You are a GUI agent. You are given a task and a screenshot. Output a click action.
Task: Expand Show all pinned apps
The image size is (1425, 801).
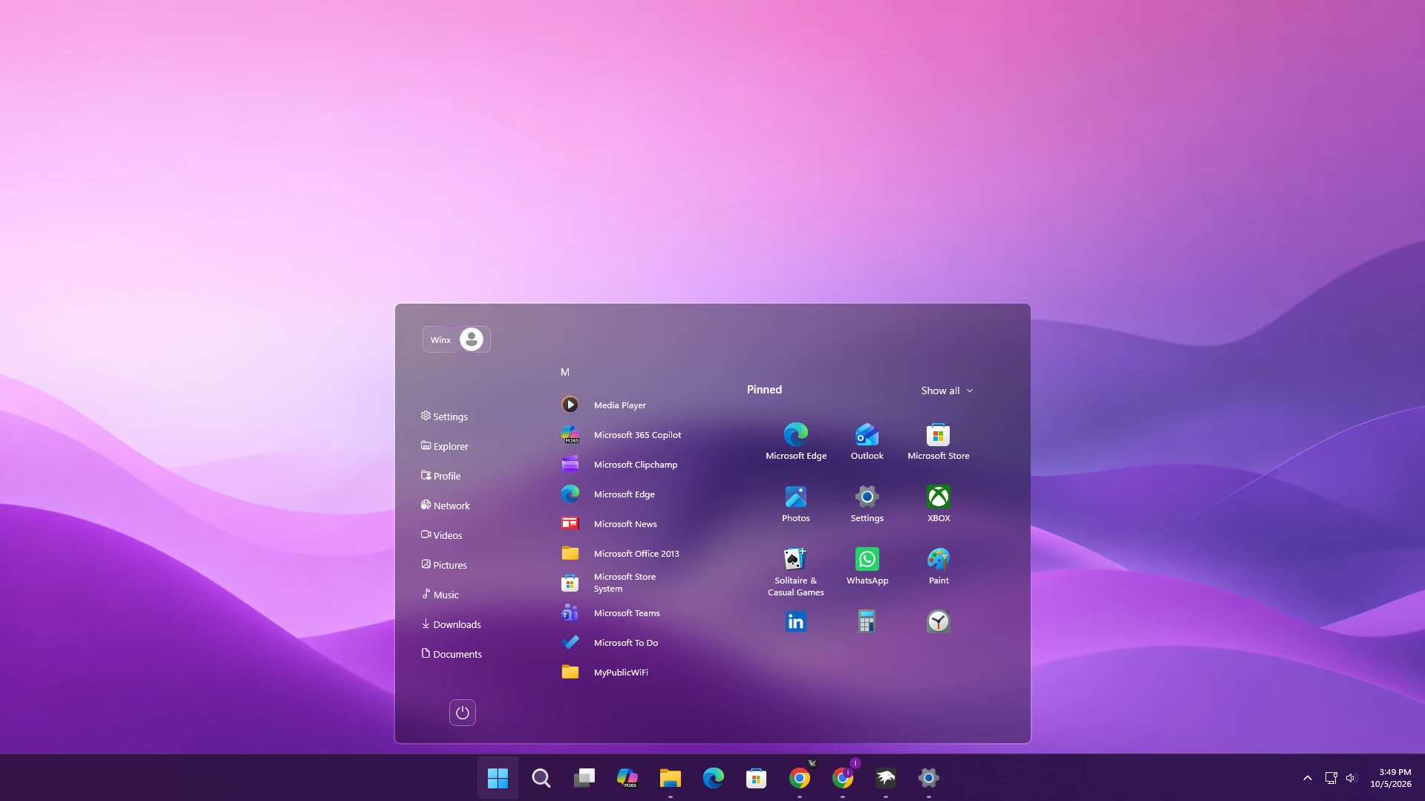947,390
